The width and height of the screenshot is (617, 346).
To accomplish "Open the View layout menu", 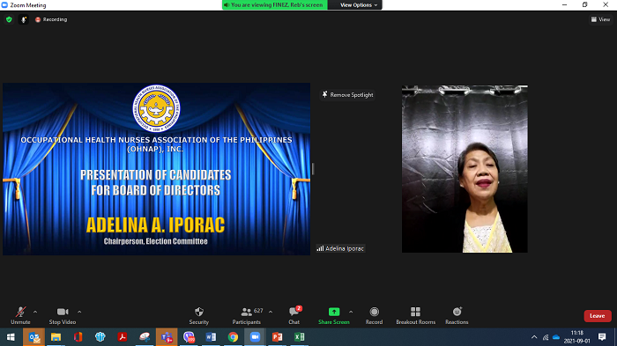I will (600, 19).
